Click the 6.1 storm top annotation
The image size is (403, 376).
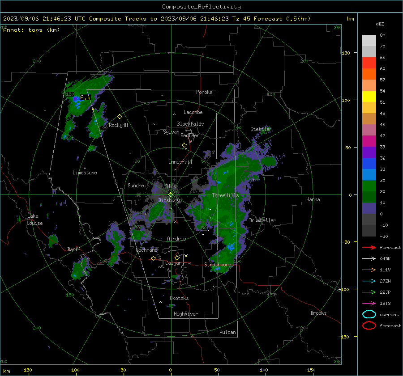click(85, 97)
